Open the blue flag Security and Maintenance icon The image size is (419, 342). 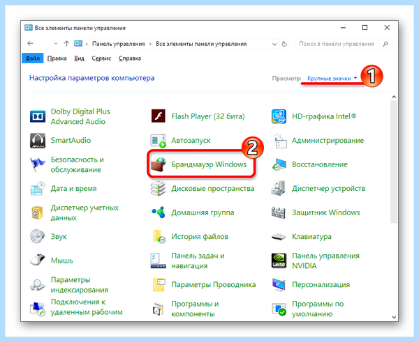pyautogui.click(x=38, y=164)
